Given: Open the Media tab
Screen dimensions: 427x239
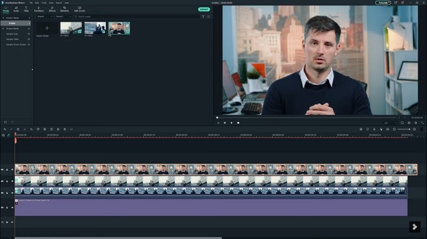Looking at the screenshot, I should 6,9.
